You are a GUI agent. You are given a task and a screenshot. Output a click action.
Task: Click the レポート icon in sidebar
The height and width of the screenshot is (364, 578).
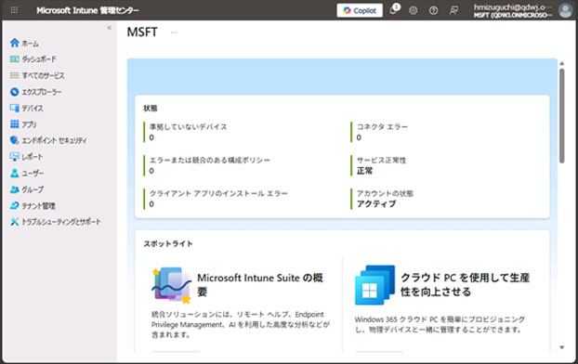tap(14, 157)
